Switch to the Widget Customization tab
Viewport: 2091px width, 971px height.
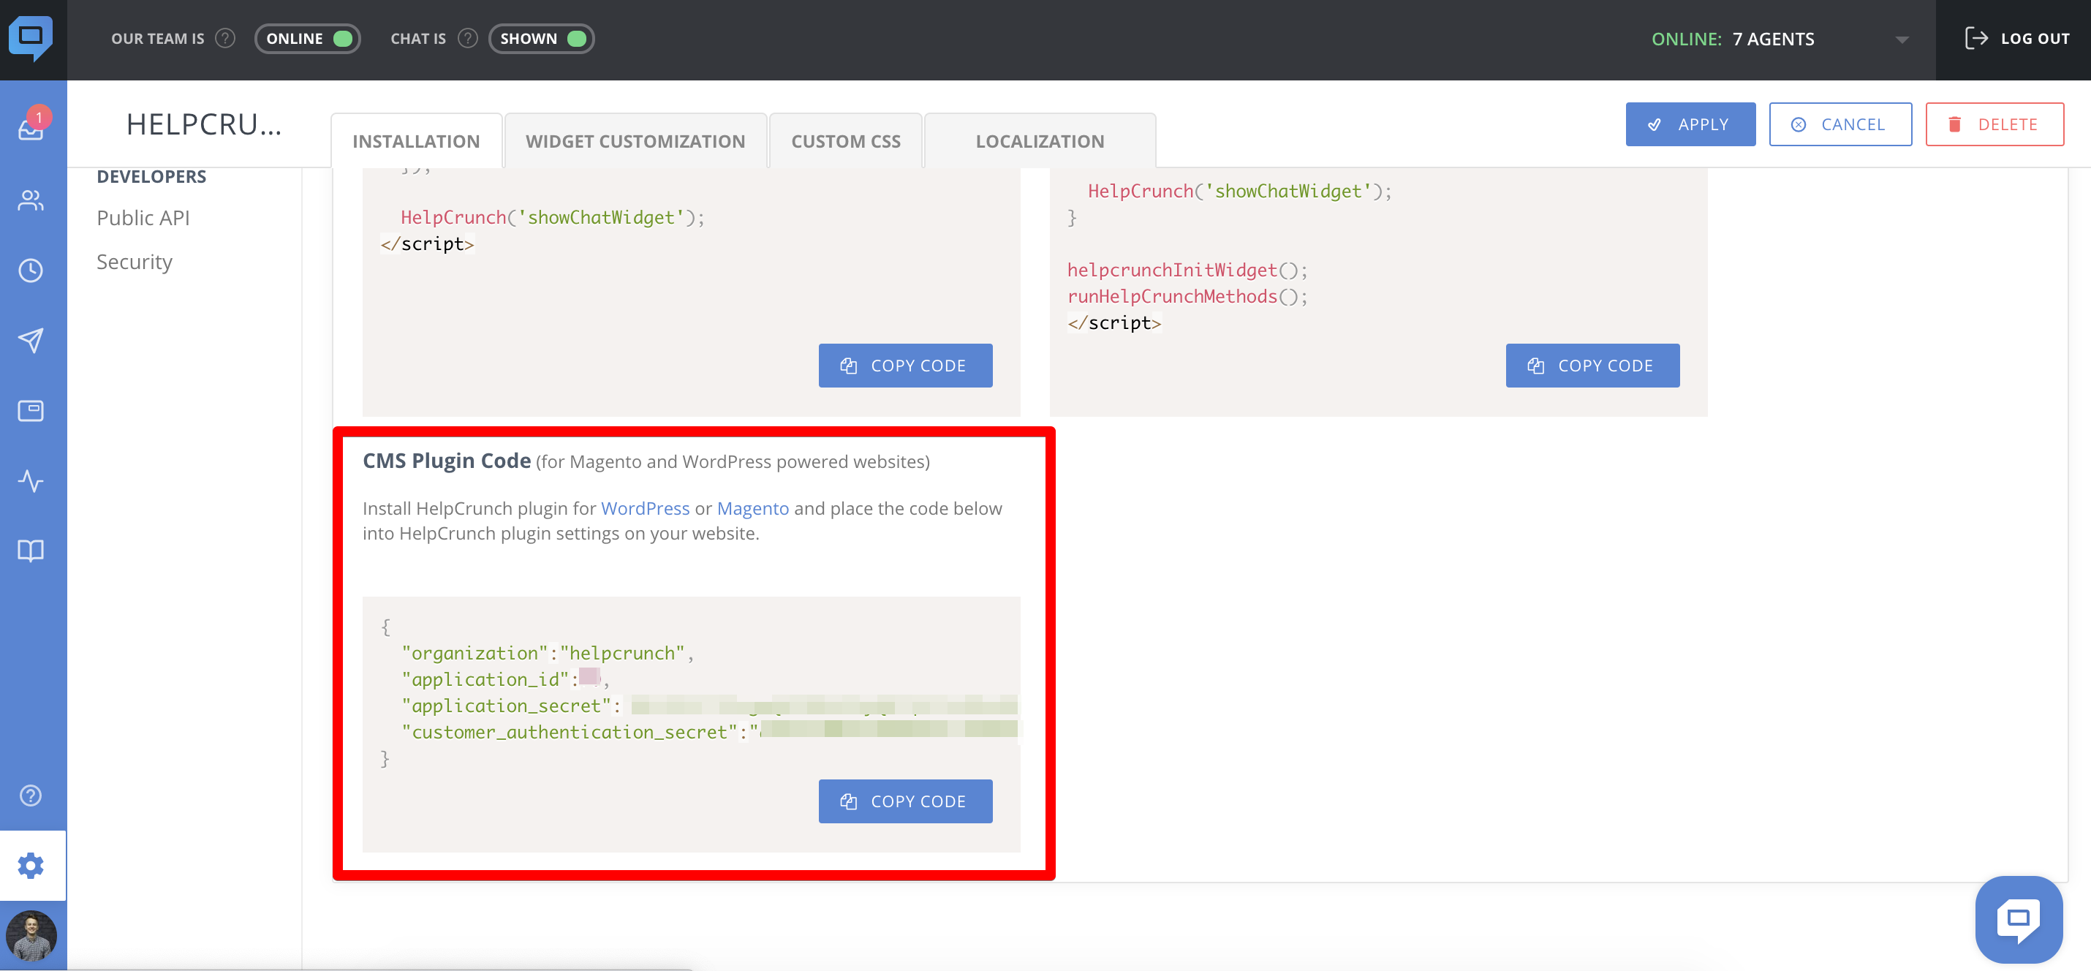[x=635, y=141]
